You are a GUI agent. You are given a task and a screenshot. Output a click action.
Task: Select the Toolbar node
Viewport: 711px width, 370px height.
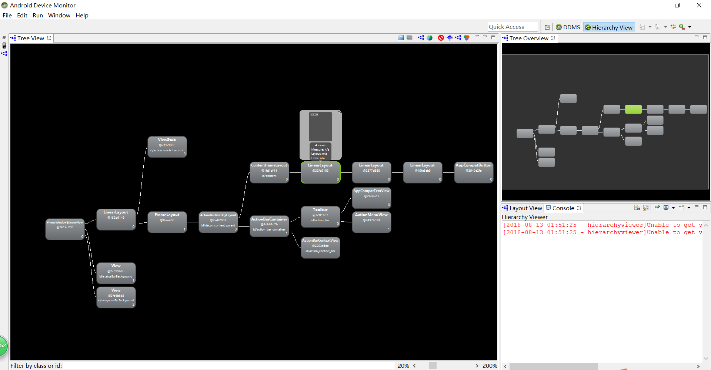pos(320,217)
